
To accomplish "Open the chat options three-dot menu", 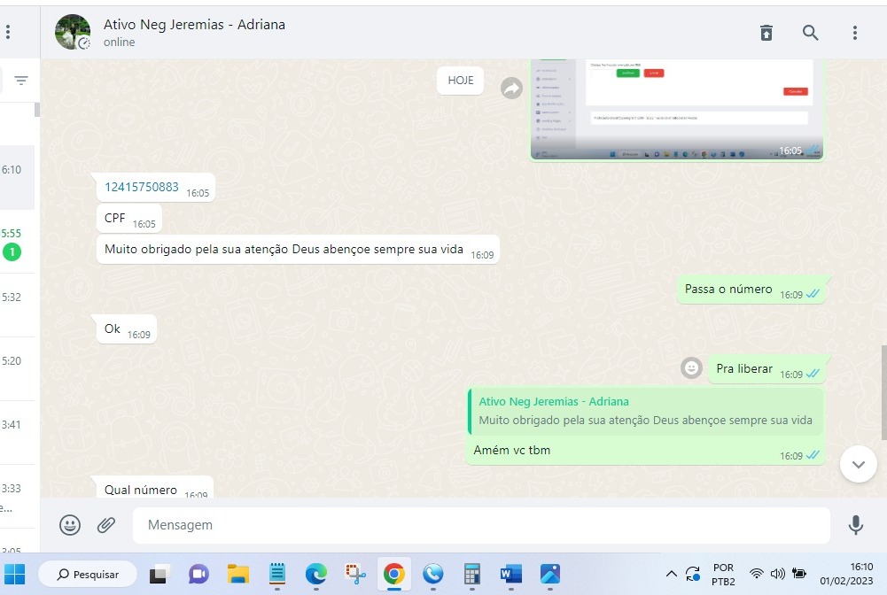I will pyautogui.click(x=854, y=33).
